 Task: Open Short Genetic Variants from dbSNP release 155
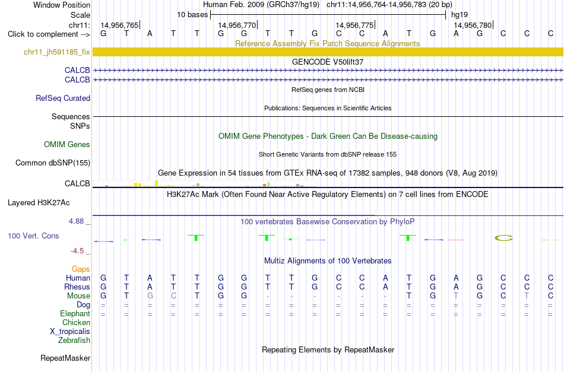coord(328,154)
